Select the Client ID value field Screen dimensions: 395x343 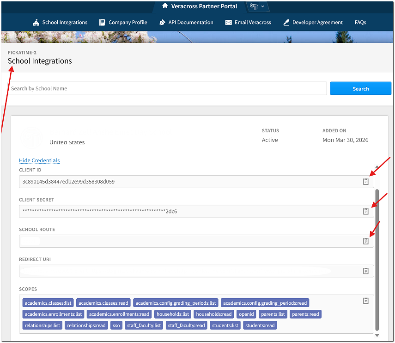pyautogui.click(x=196, y=182)
